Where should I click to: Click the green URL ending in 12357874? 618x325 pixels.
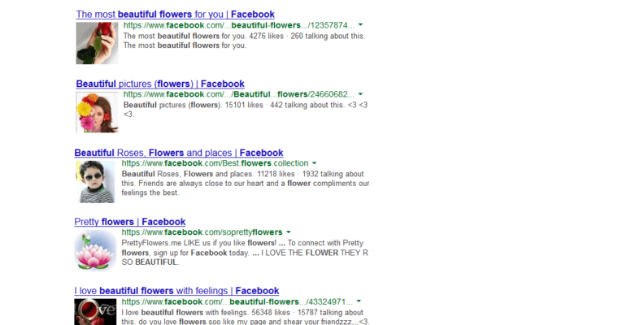tap(238, 26)
